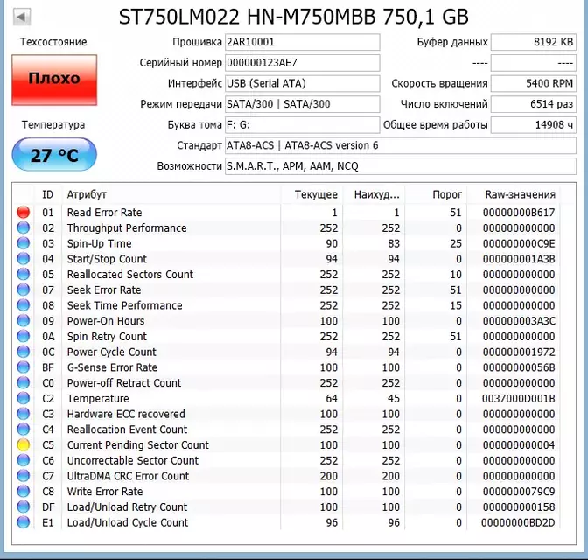
Task: Select the Throughput Performance attribute name
Action: point(127,228)
